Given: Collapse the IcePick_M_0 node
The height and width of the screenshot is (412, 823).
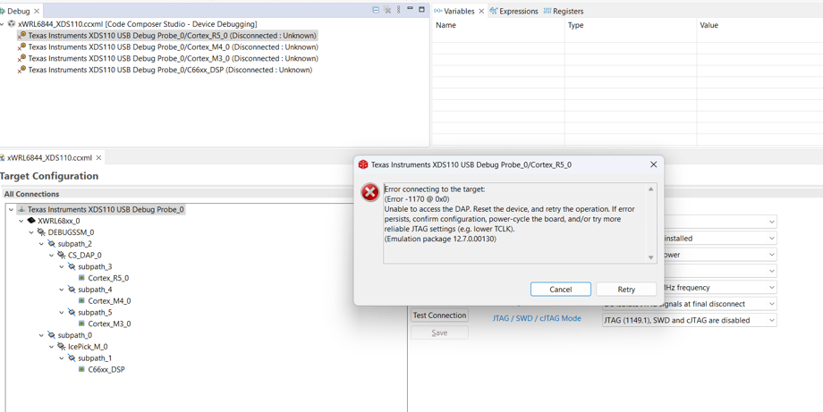Looking at the screenshot, I should click(x=52, y=347).
